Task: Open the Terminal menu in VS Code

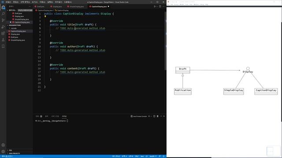Action: (59, 2)
